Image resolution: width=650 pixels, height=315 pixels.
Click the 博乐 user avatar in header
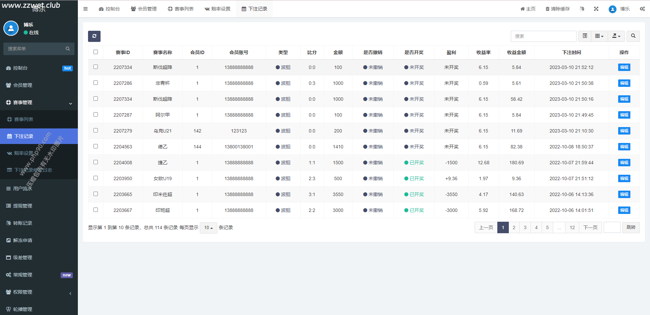coord(612,9)
